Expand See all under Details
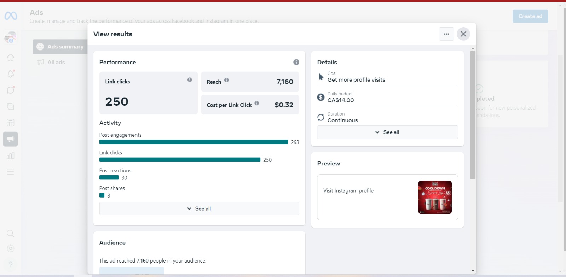 pos(387,132)
